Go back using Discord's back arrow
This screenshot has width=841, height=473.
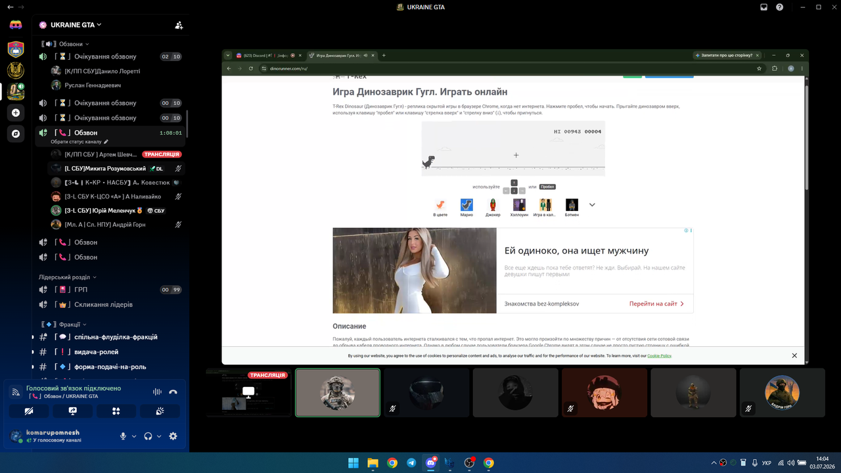tap(10, 7)
